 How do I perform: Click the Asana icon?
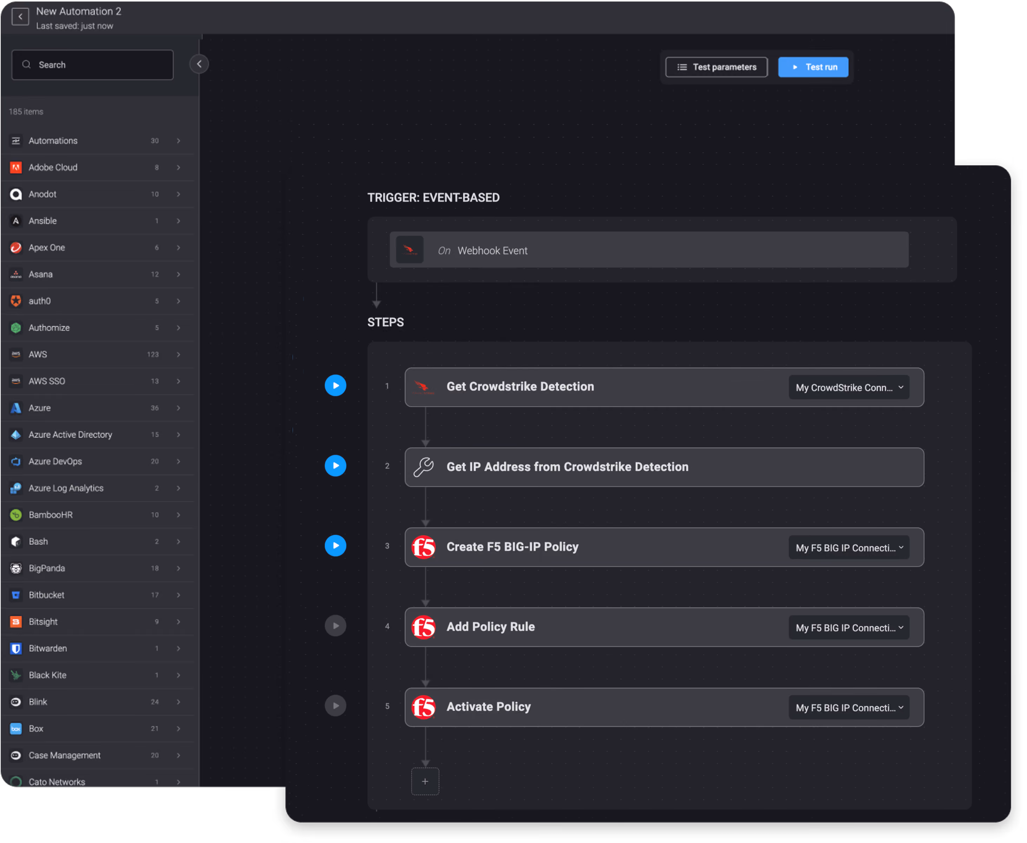click(x=16, y=274)
